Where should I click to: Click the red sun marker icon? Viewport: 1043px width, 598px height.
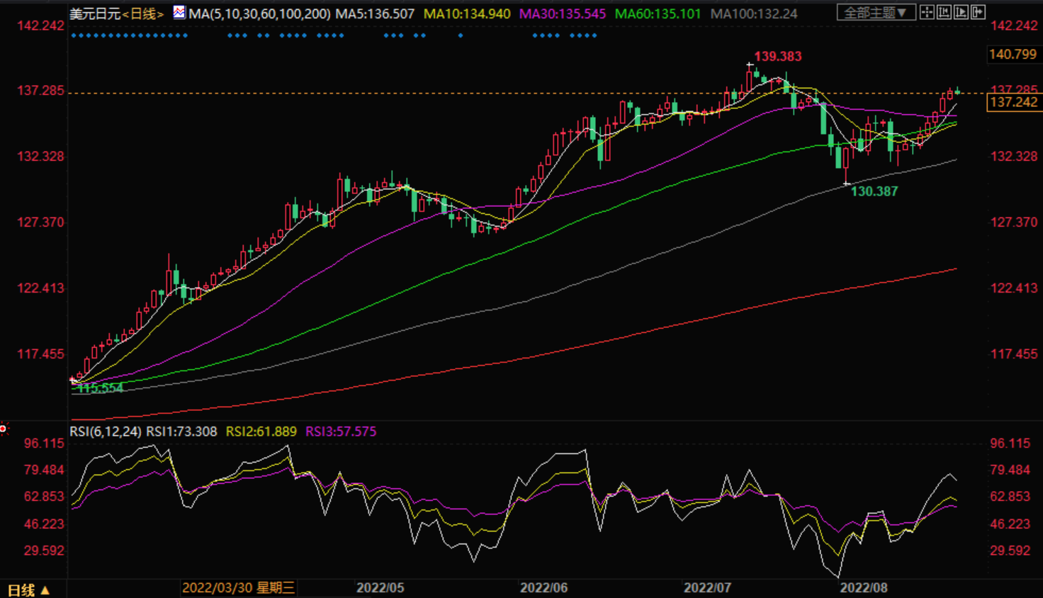click(4, 429)
